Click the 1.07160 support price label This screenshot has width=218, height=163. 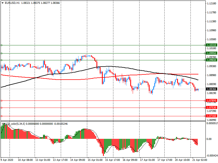click(212, 116)
